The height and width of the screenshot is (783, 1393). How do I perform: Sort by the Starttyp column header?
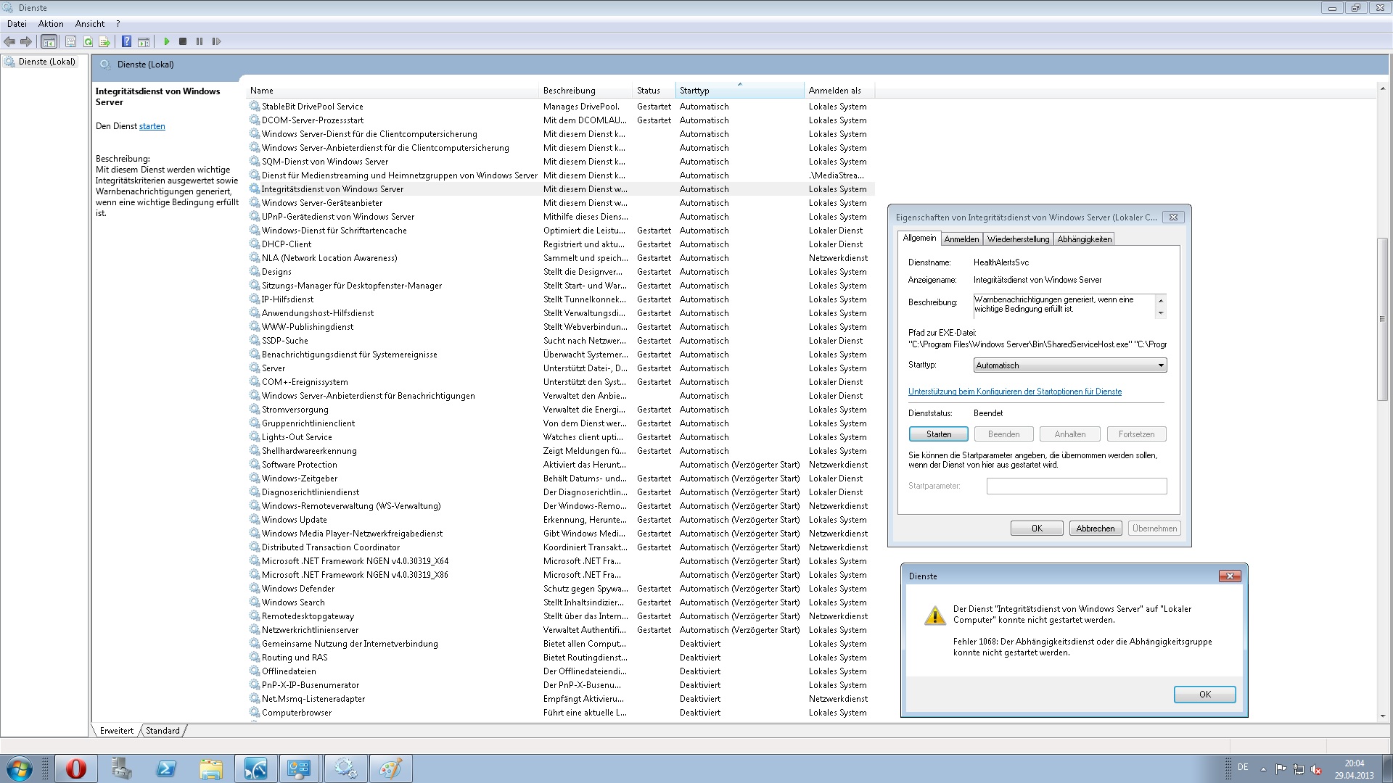(739, 91)
